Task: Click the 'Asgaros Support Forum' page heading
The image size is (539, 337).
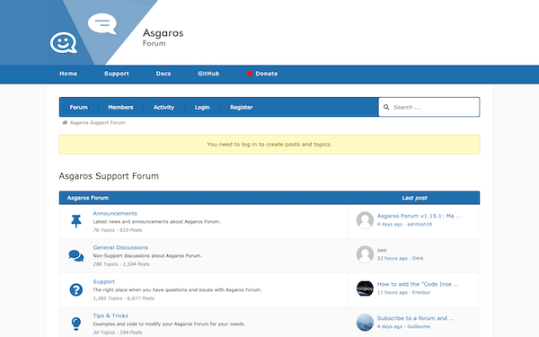Action: click(109, 176)
